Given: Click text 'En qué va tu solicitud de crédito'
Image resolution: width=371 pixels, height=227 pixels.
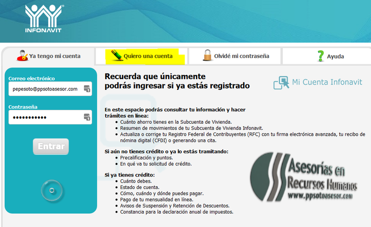Looking at the screenshot, I should tap(156, 164).
